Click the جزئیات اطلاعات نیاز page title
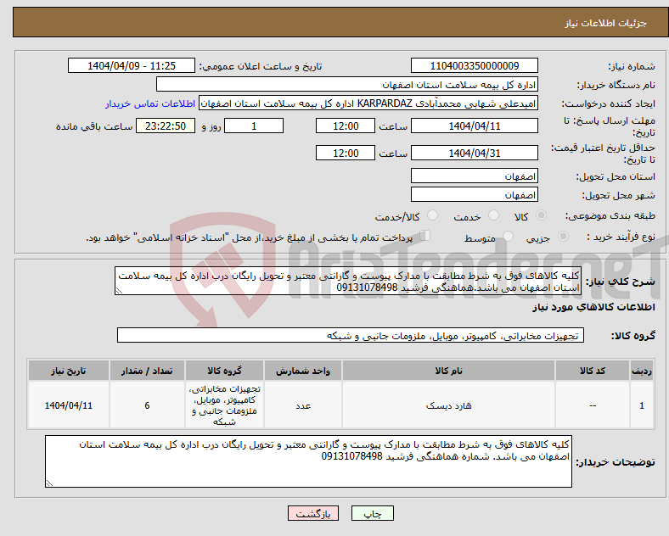 tap(606, 23)
